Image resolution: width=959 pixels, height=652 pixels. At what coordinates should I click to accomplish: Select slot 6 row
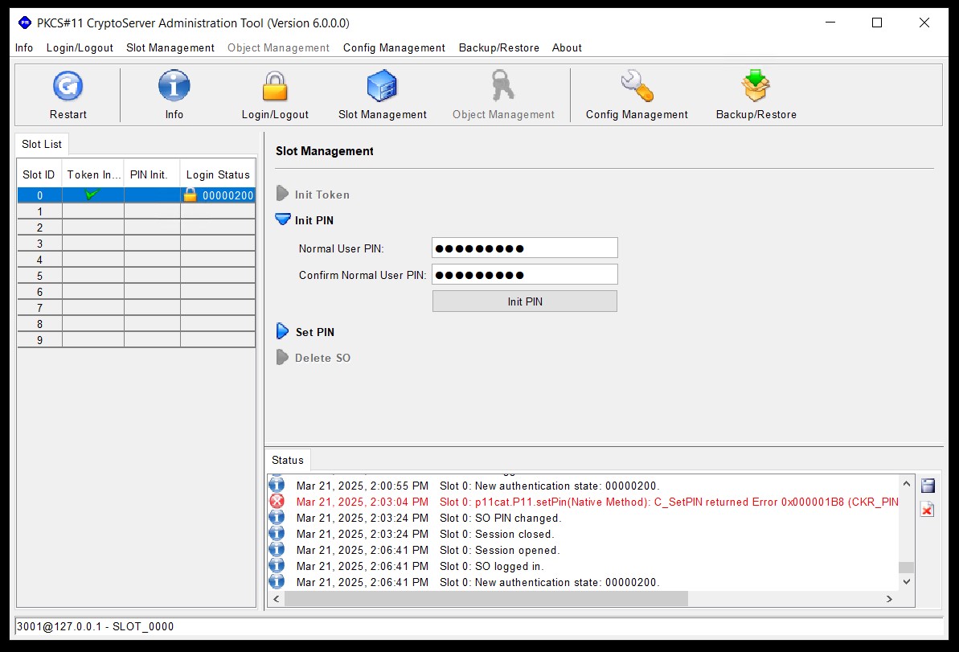(x=137, y=292)
